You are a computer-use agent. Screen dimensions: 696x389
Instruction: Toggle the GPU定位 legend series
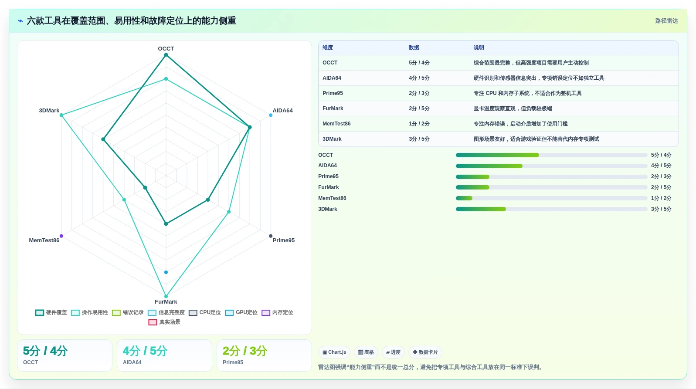[241, 313]
